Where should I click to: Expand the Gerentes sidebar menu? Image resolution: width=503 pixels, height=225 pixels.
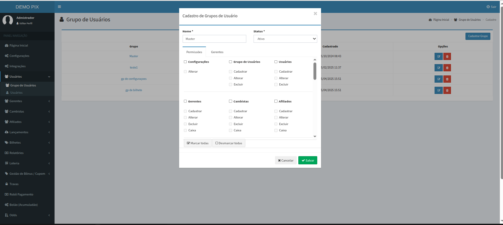coord(27,101)
